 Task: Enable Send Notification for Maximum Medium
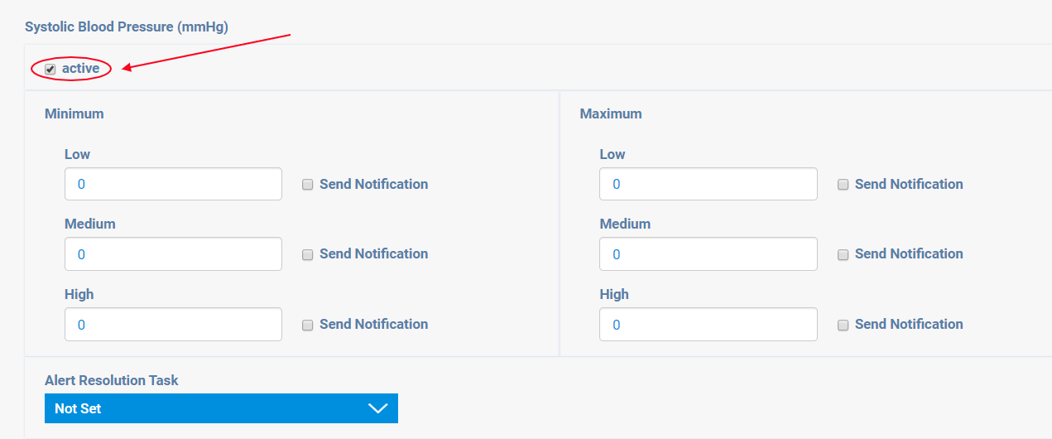click(843, 254)
